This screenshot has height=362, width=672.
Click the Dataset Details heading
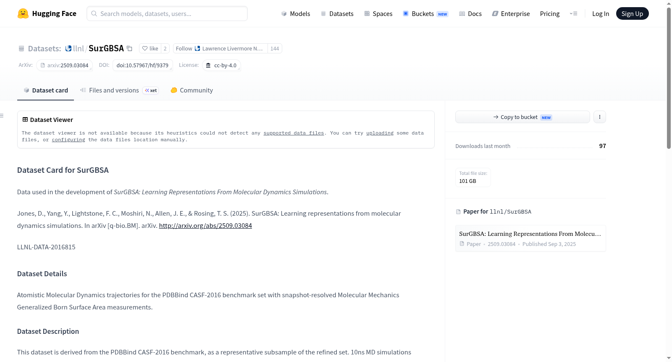pyautogui.click(x=42, y=274)
